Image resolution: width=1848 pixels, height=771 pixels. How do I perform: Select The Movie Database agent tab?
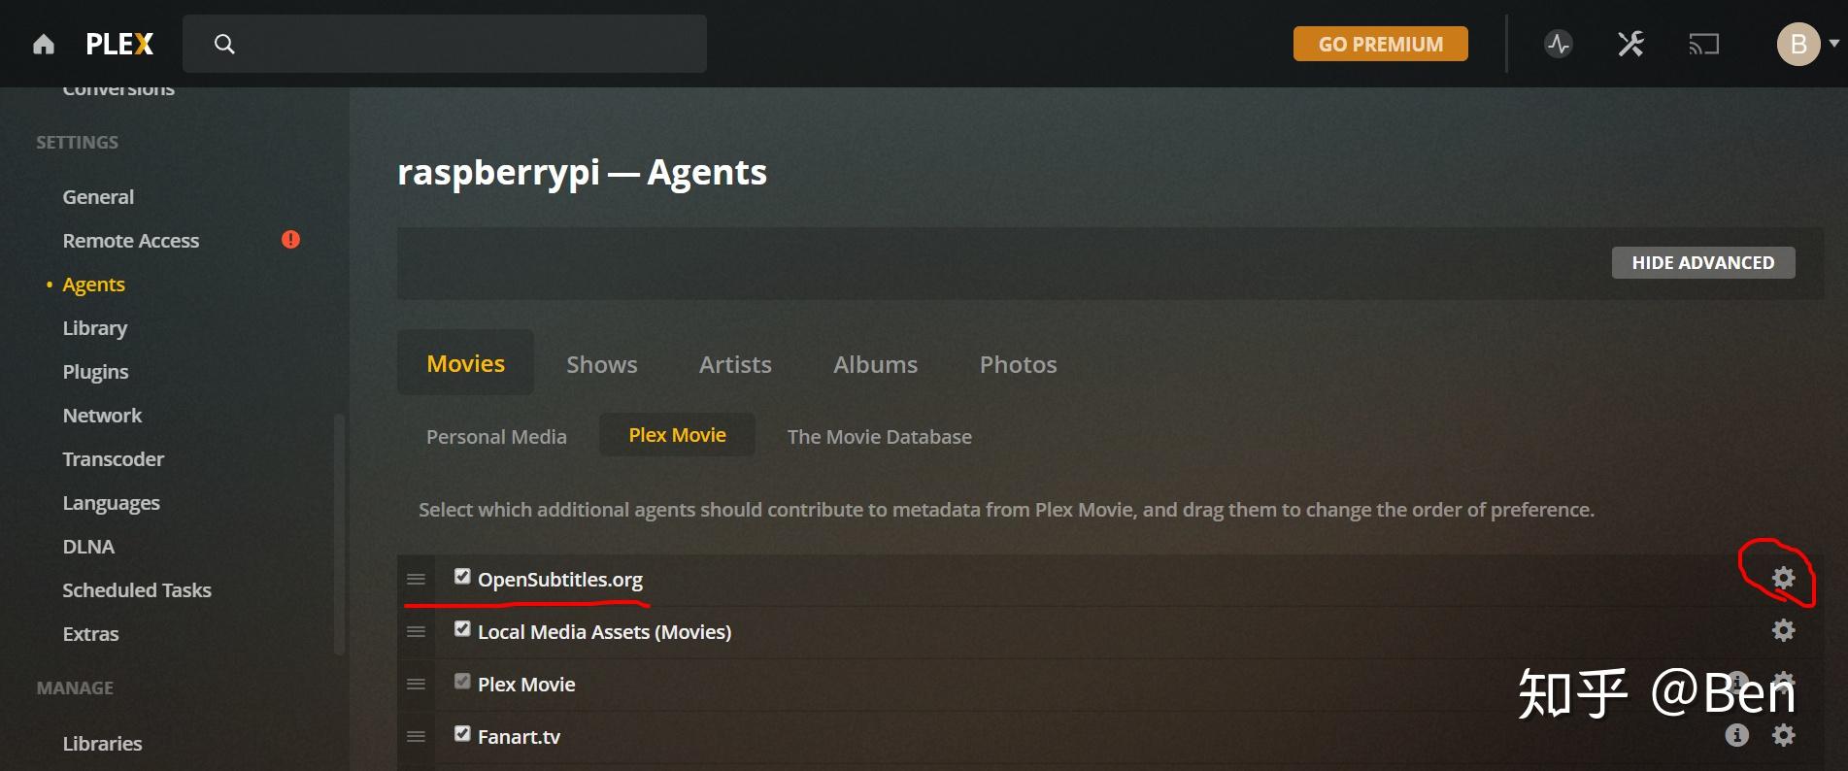point(879,437)
